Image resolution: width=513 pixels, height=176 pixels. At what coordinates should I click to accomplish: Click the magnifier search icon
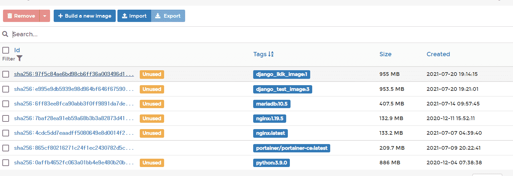[x=5, y=34]
